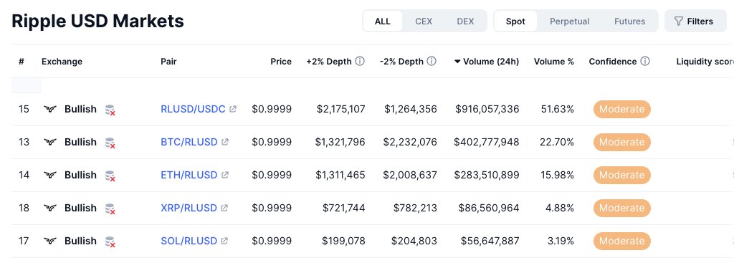Click external link icon beside XRP/RLUSD

click(x=224, y=208)
